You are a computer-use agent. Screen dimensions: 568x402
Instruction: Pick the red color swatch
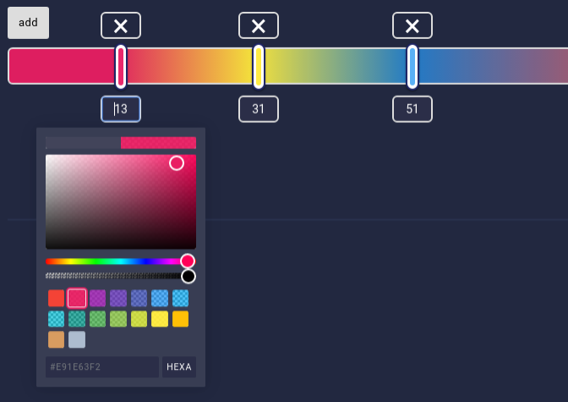pos(56,298)
